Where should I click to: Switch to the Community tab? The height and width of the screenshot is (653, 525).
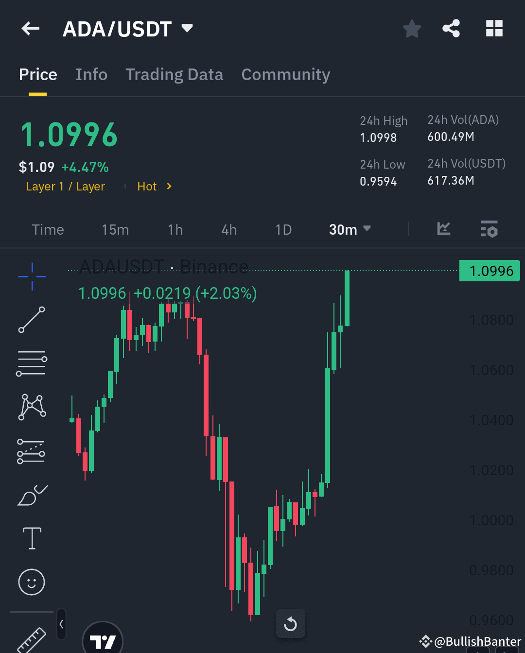(x=286, y=74)
